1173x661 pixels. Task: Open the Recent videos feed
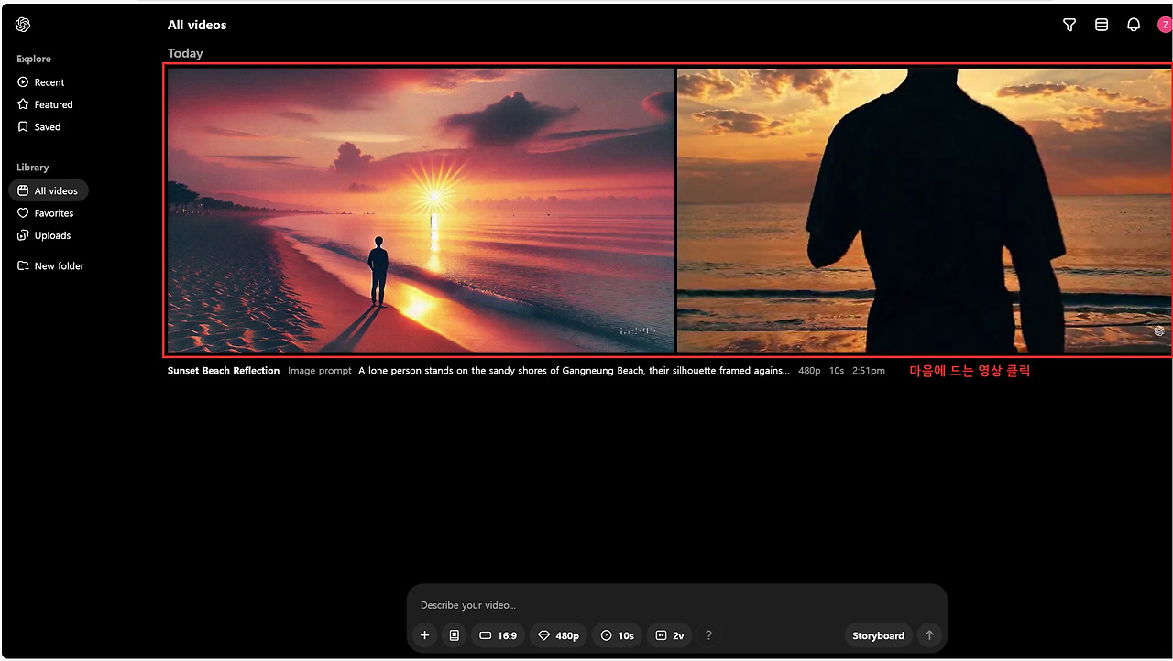tap(41, 82)
